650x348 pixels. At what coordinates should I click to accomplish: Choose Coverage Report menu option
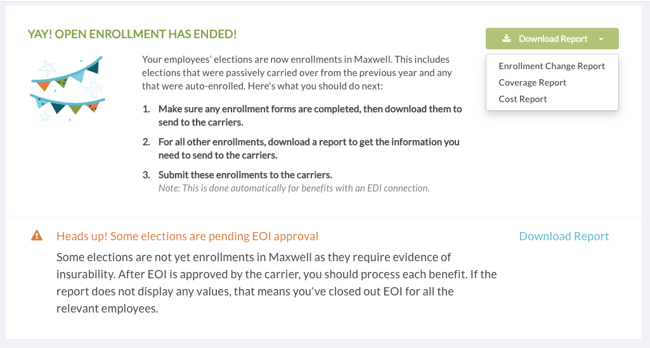(x=532, y=82)
